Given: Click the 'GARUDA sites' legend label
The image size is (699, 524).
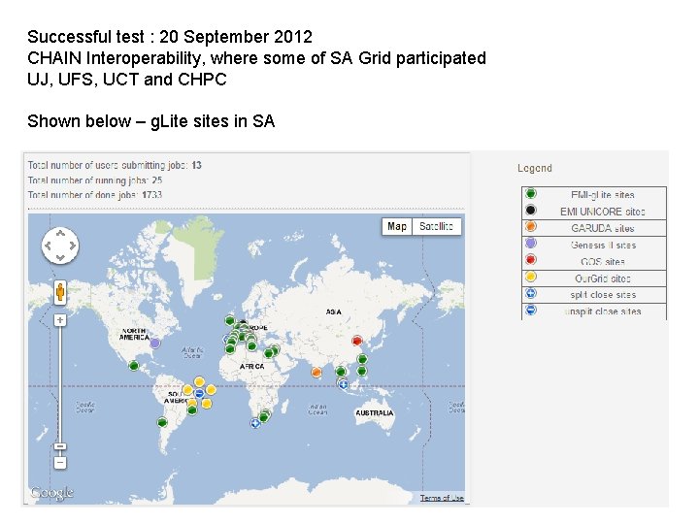Looking at the screenshot, I should (602, 228).
